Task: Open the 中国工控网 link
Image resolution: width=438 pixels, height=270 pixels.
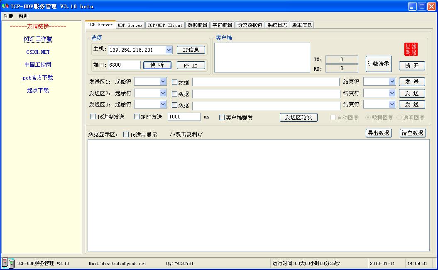Action: click(x=38, y=65)
